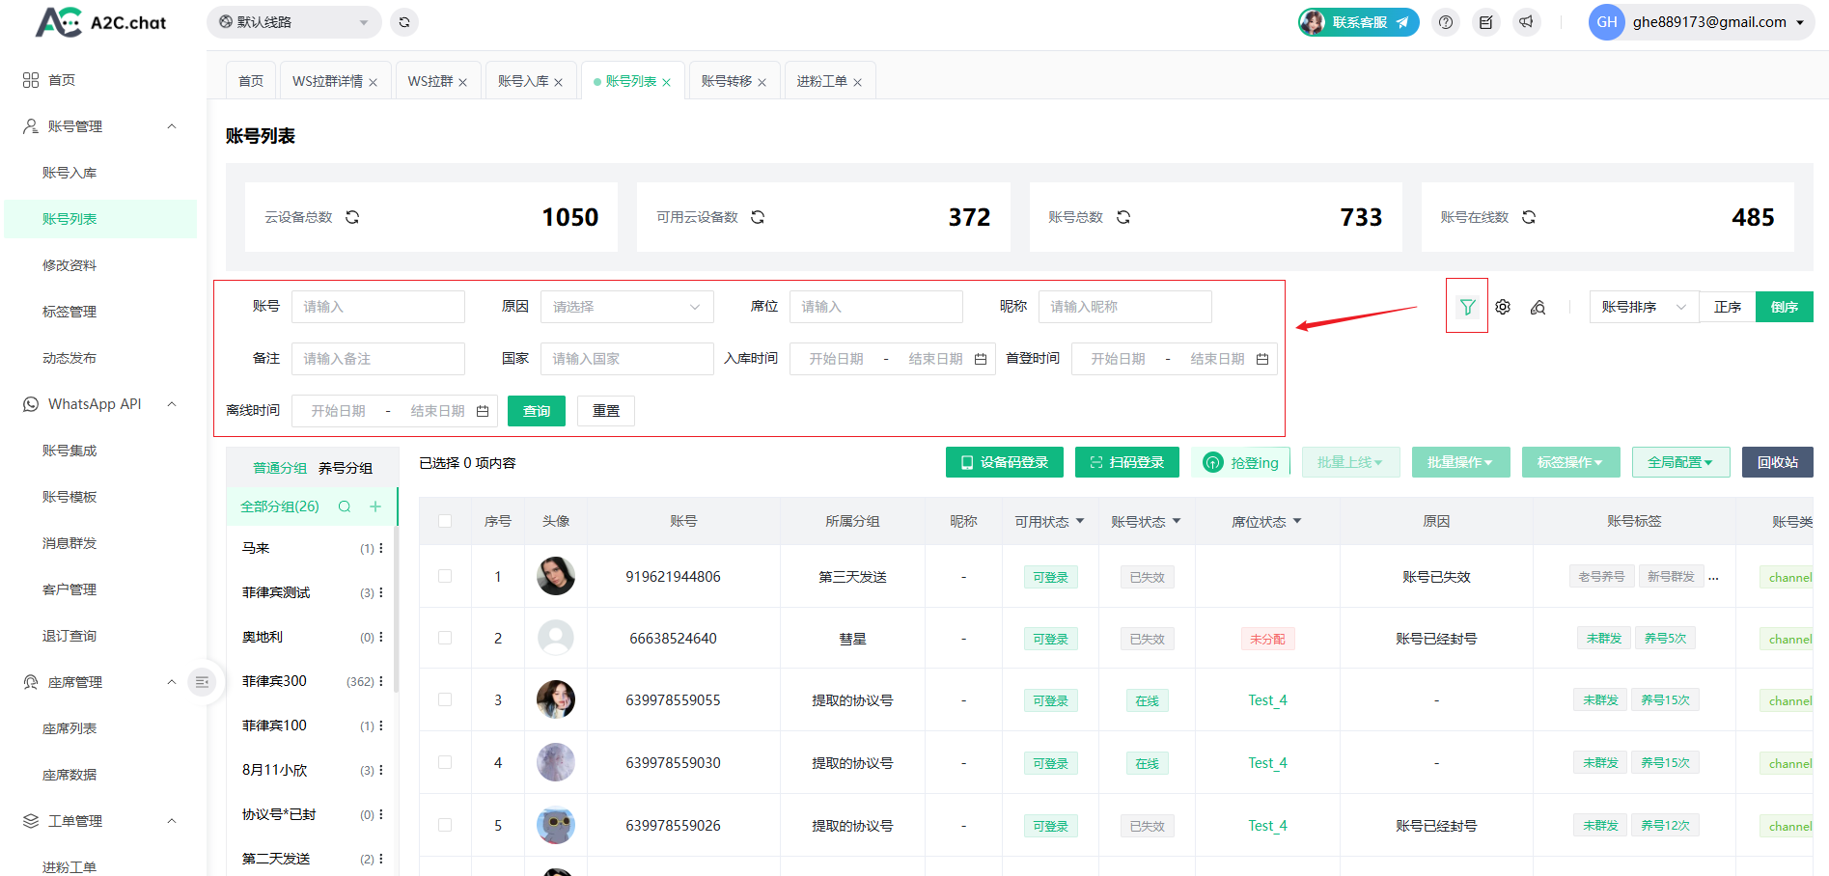Open the 回收站 recycle bin

click(1777, 462)
